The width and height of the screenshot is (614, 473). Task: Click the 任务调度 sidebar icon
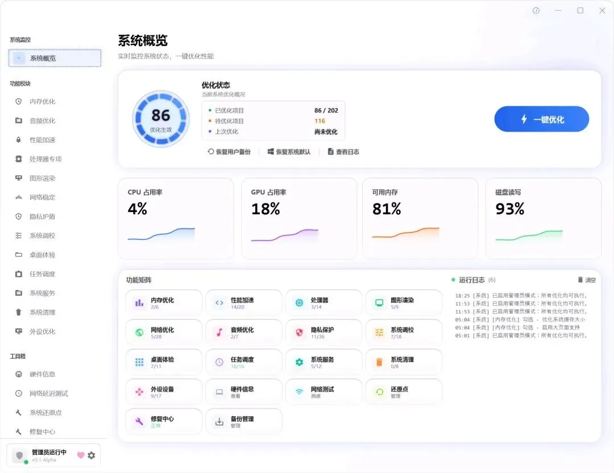click(x=18, y=274)
